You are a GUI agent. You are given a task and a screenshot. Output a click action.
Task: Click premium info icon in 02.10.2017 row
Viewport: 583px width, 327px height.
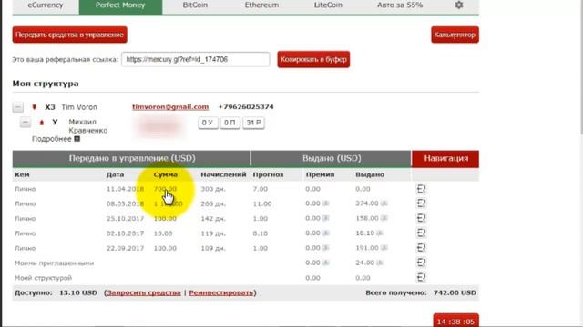tap(326, 233)
